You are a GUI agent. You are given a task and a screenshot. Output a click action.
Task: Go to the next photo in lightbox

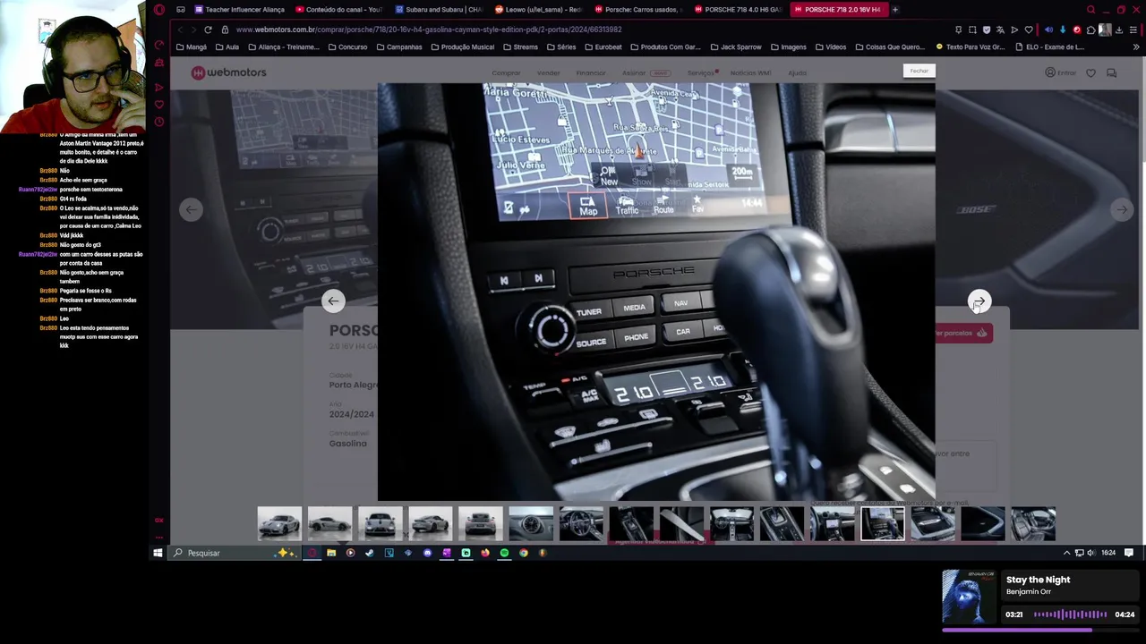click(x=979, y=301)
